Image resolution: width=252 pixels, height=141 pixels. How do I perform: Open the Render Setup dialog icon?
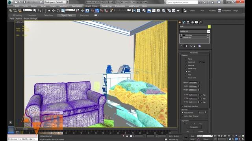pyautogui.click(x=169, y=11)
